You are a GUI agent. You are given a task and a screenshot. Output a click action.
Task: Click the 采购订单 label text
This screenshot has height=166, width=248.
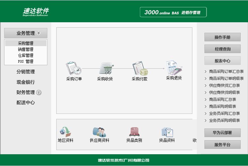pos(74,79)
